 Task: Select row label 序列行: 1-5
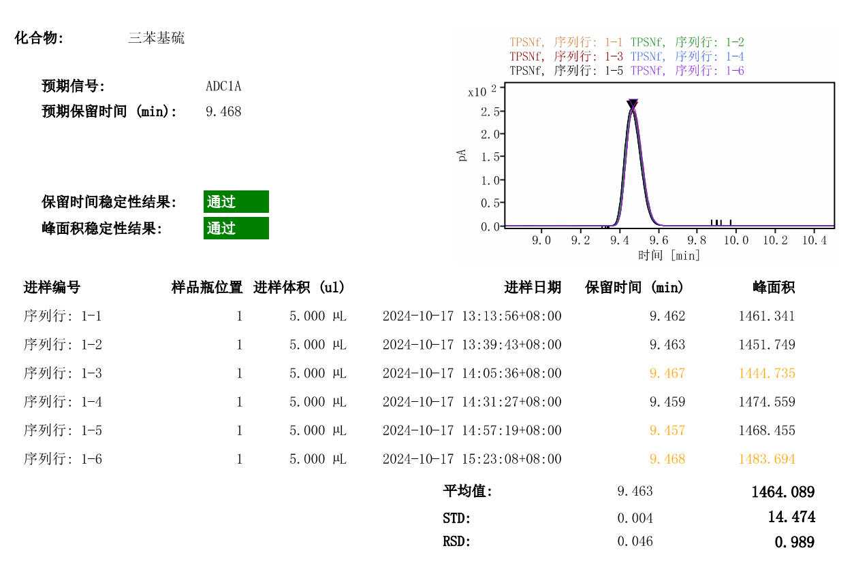(x=63, y=430)
